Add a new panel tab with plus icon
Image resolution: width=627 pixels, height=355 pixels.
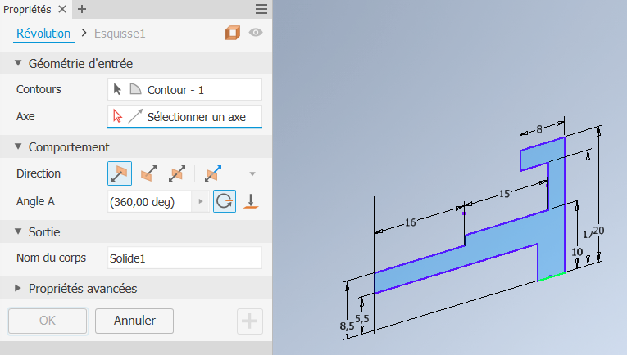coord(82,9)
